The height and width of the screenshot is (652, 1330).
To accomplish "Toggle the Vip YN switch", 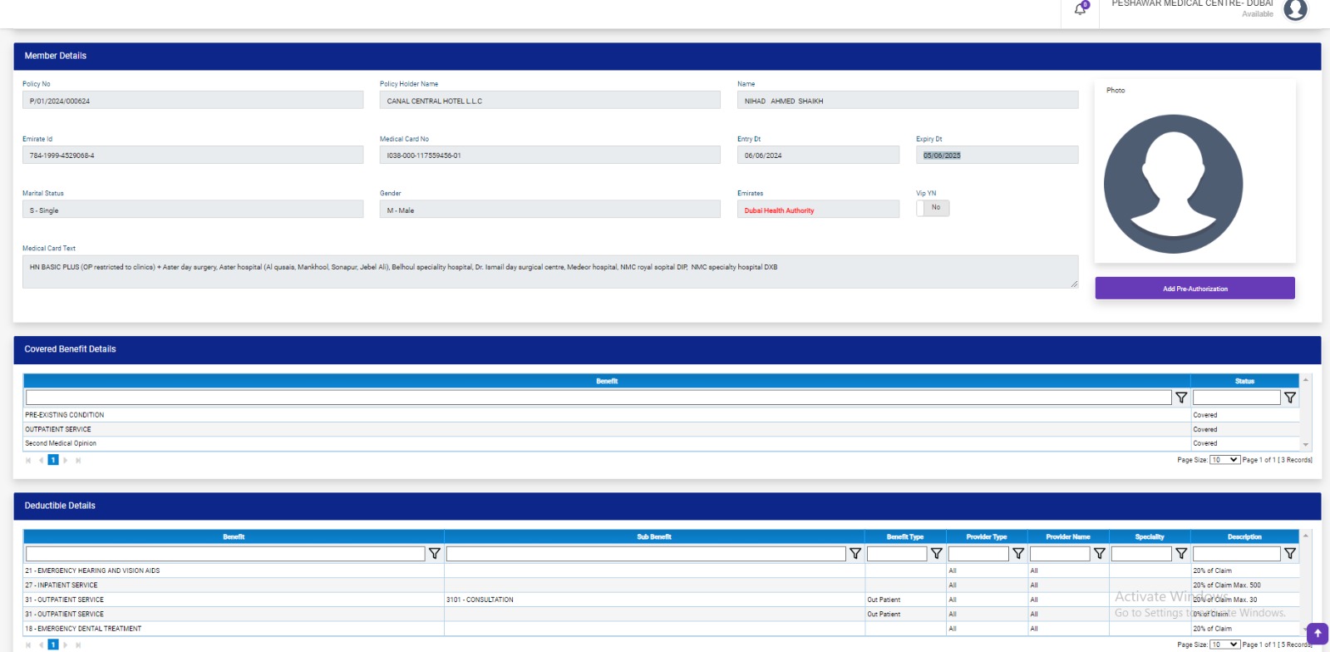I will pyautogui.click(x=933, y=208).
